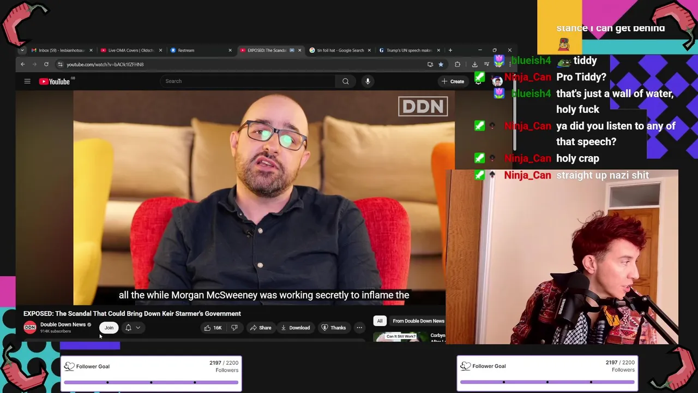View site information icon in address bar
Viewport: 698px width, 393px height.
pos(60,64)
